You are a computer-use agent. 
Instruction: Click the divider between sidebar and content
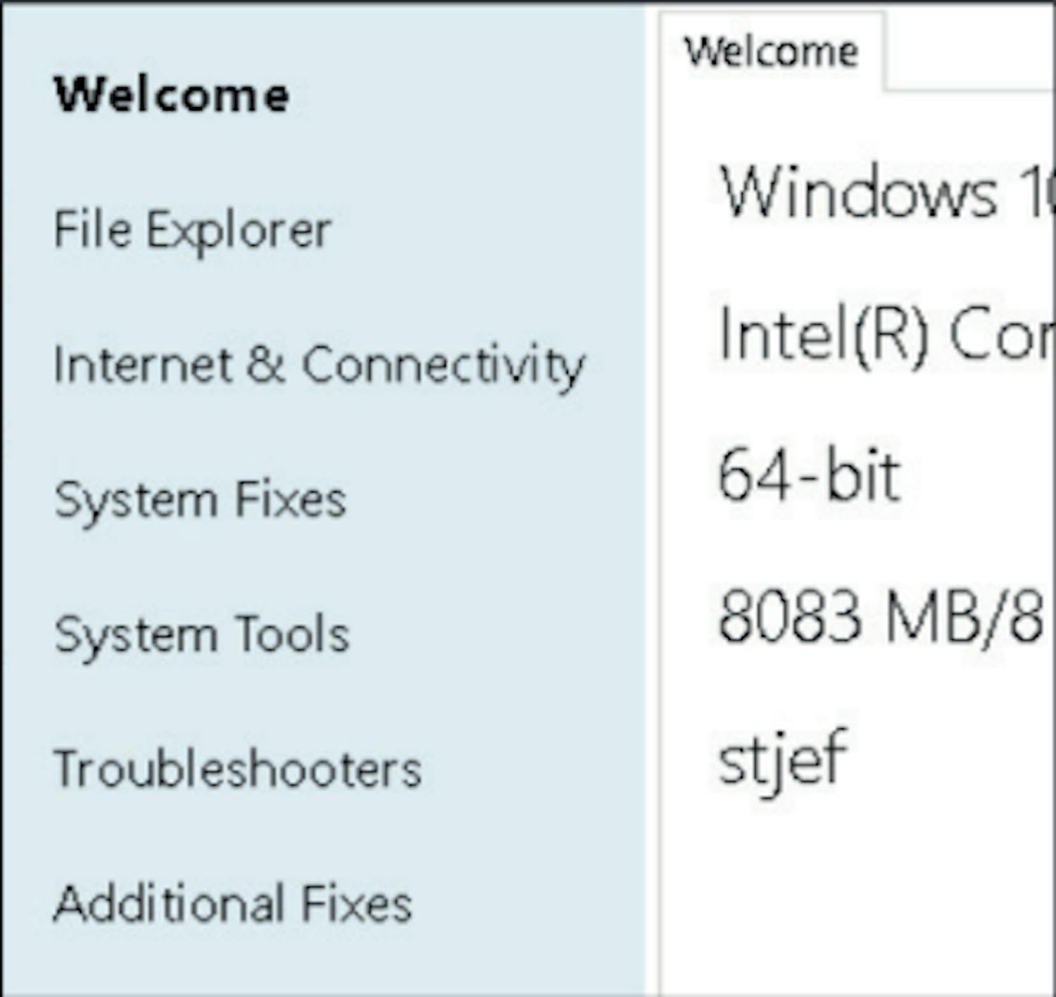click(x=652, y=493)
